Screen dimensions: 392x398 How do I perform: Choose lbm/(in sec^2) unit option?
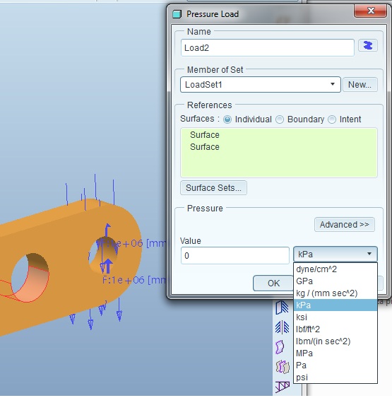[x=335, y=341]
